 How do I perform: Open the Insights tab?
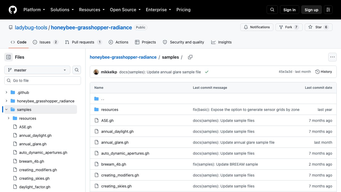pos(221,42)
